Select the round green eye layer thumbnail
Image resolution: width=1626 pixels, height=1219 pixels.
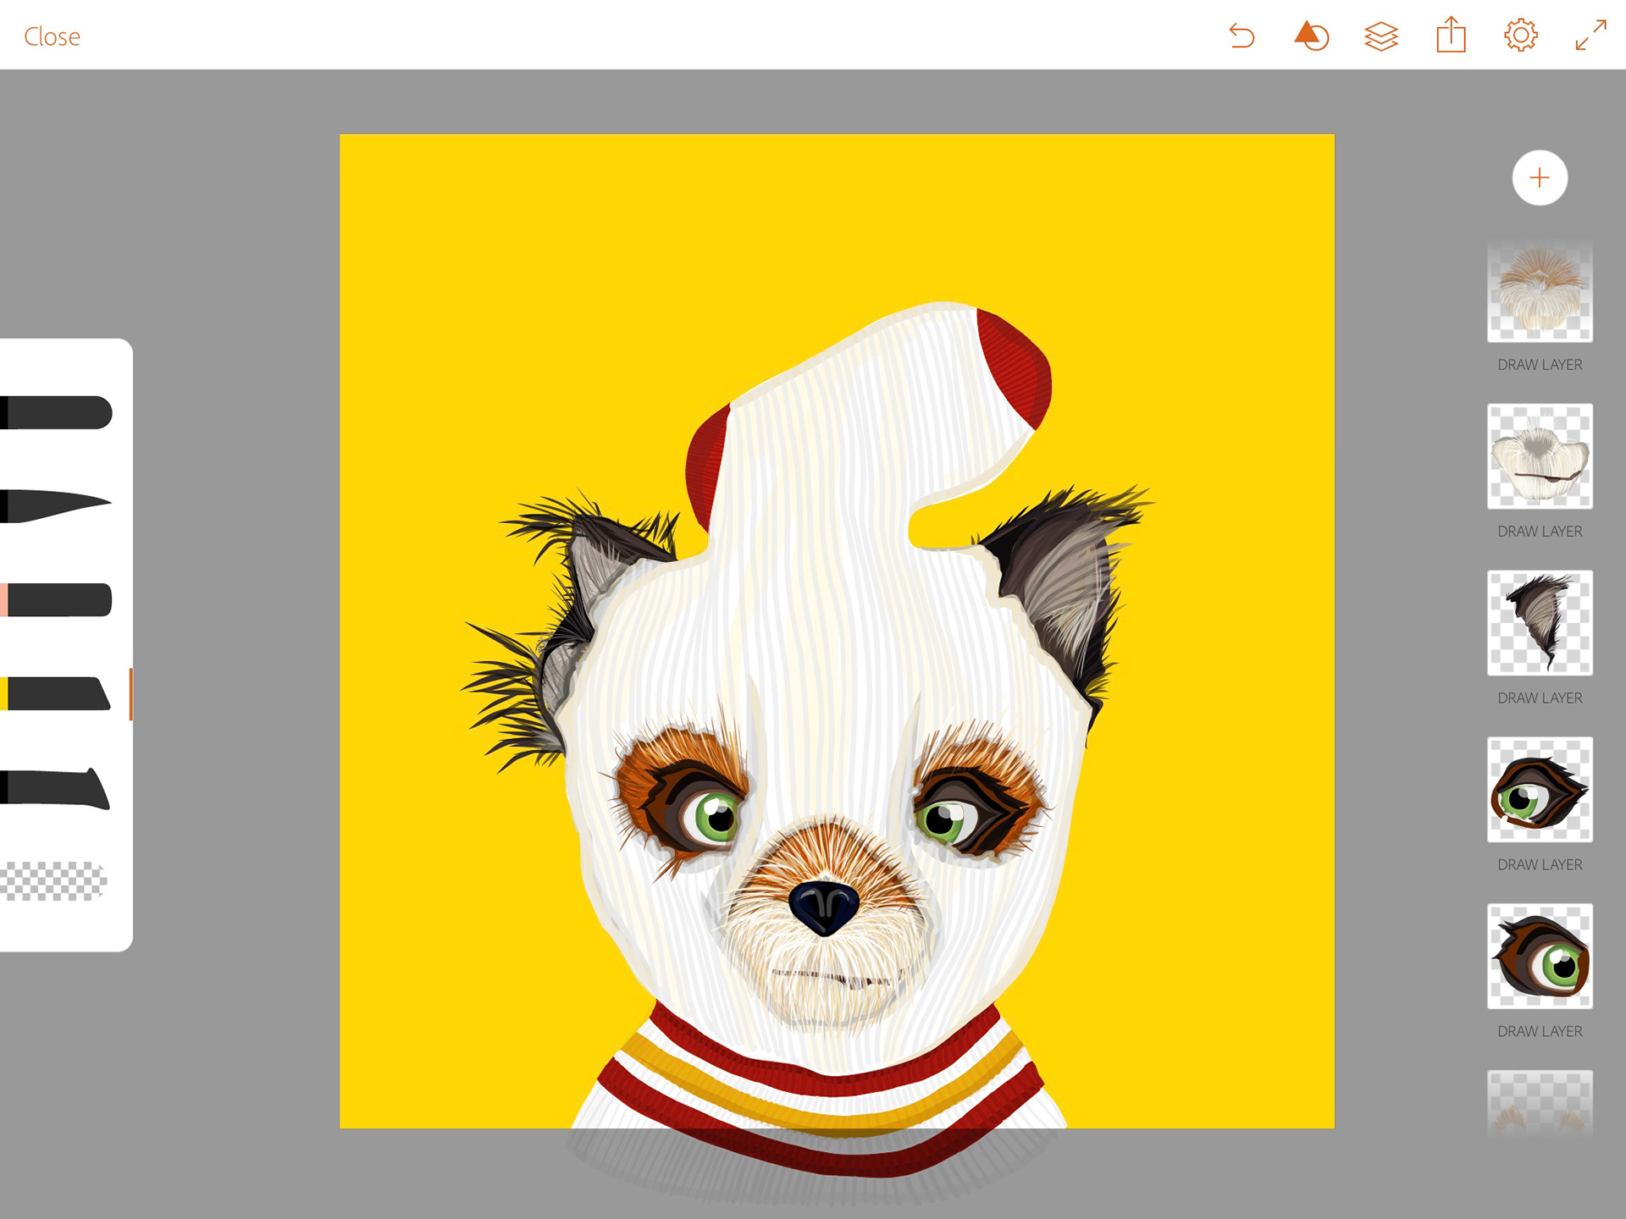pos(1540,957)
